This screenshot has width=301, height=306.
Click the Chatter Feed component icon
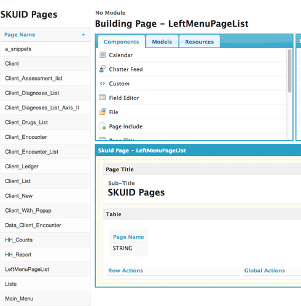click(103, 69)
